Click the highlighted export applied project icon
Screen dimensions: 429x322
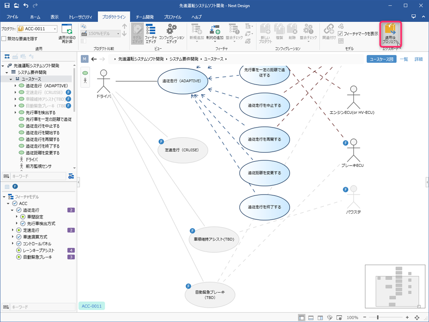point(390,32)
